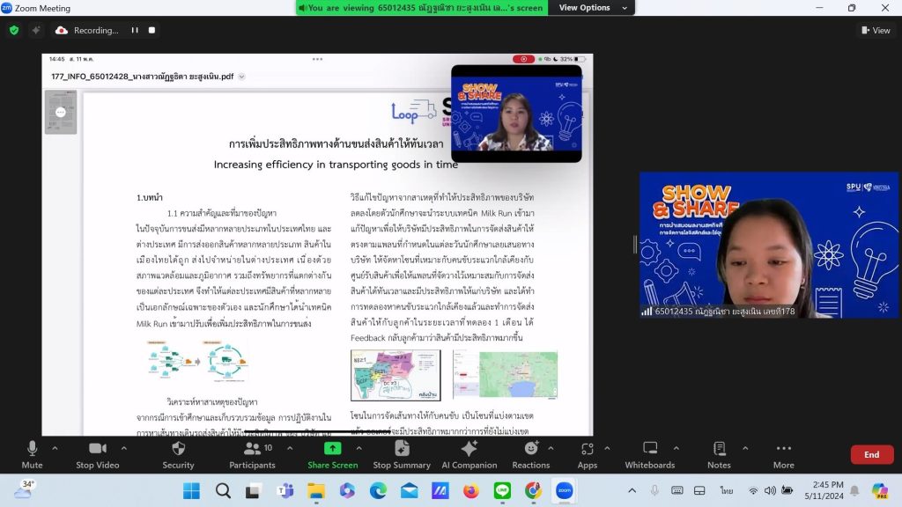Click the Zoom icon on taskbar
Viewport: 902px width, 507px height.
tap(565, 491)
